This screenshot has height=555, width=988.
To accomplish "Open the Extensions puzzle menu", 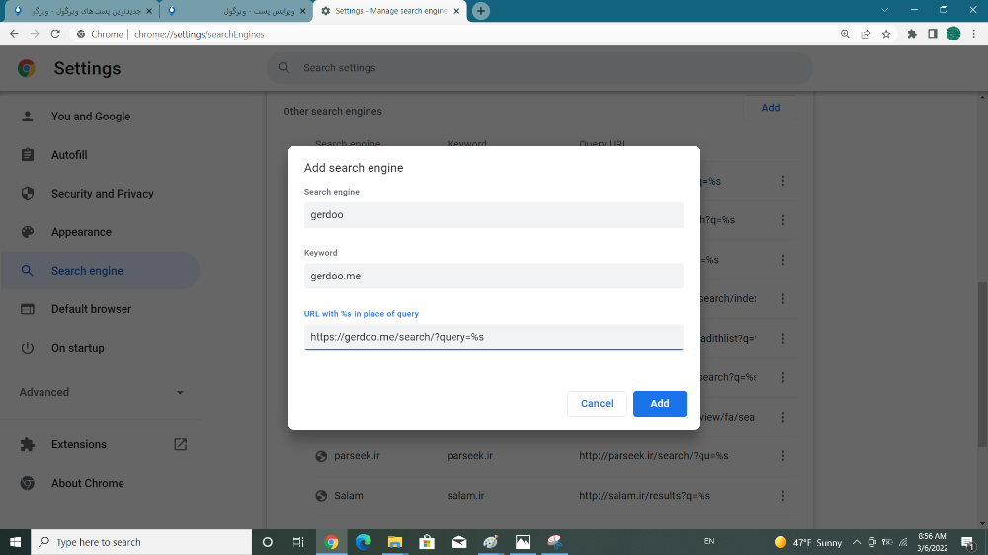I will click(912, 34).
